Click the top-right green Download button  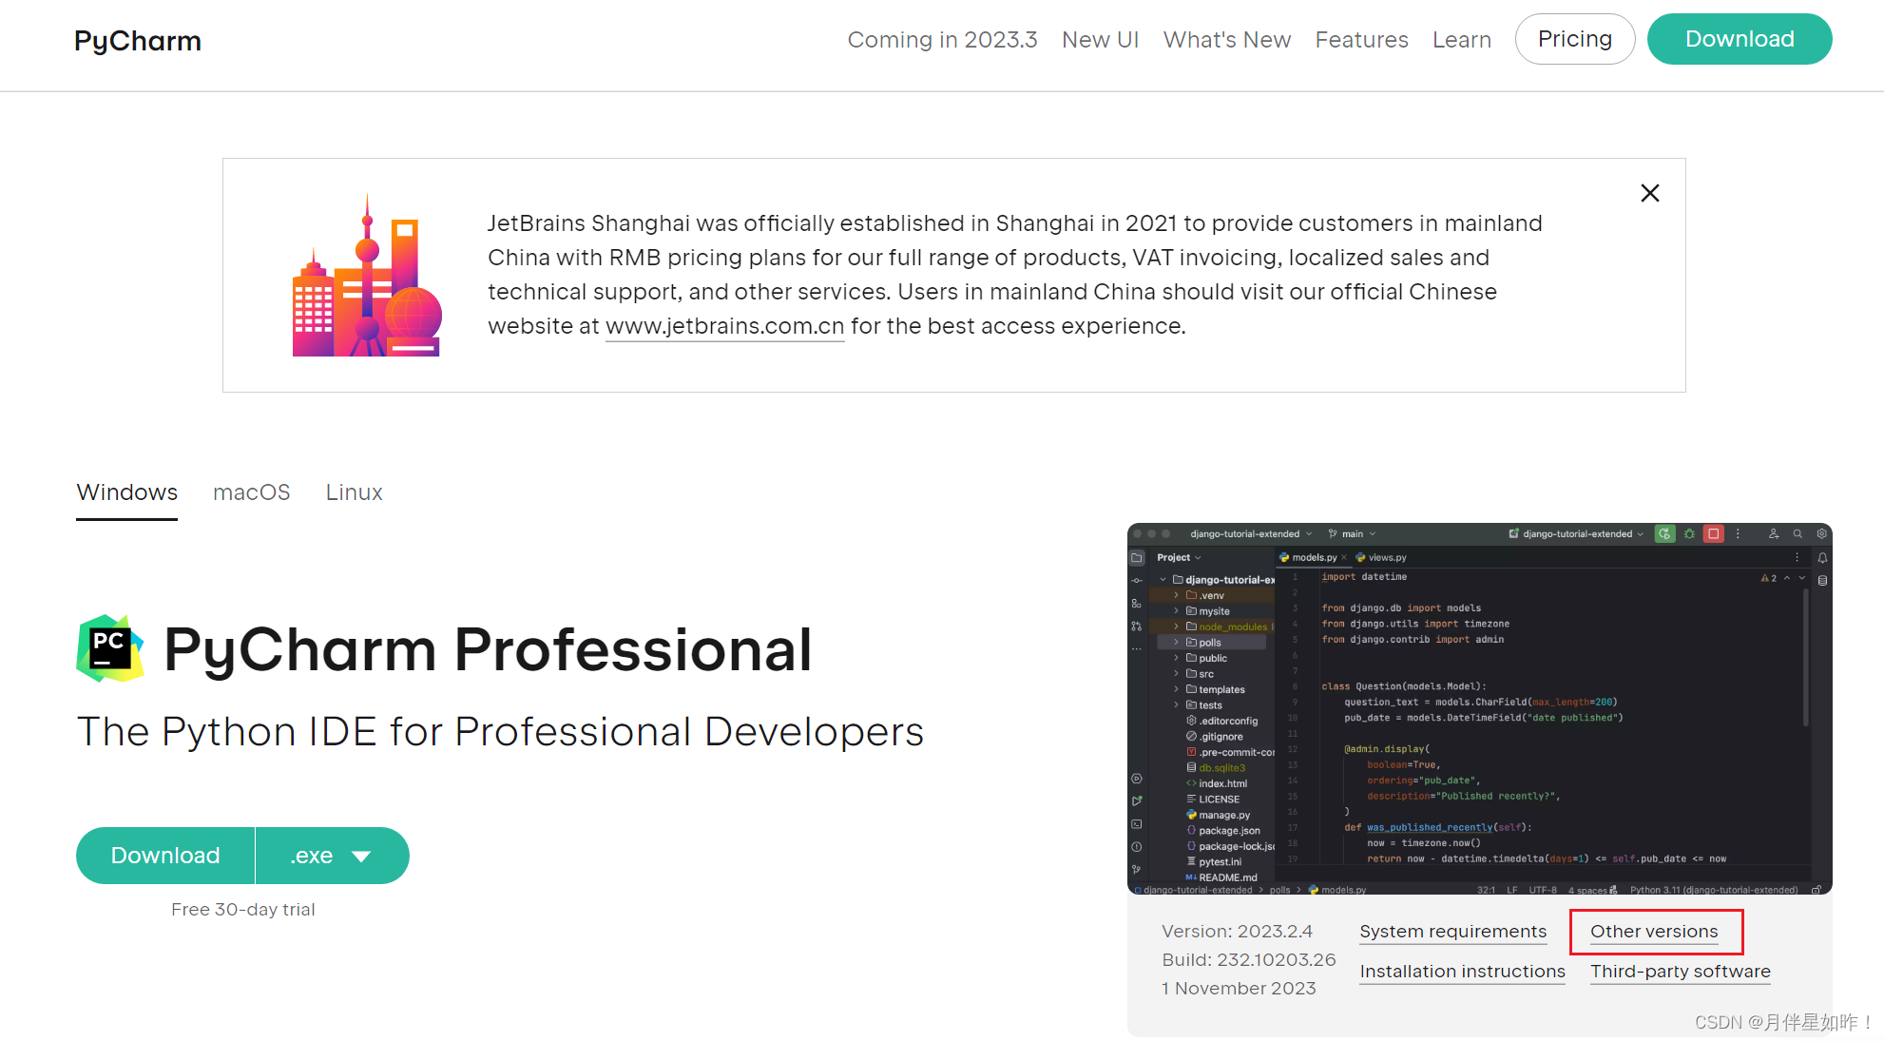[1740, 39]
